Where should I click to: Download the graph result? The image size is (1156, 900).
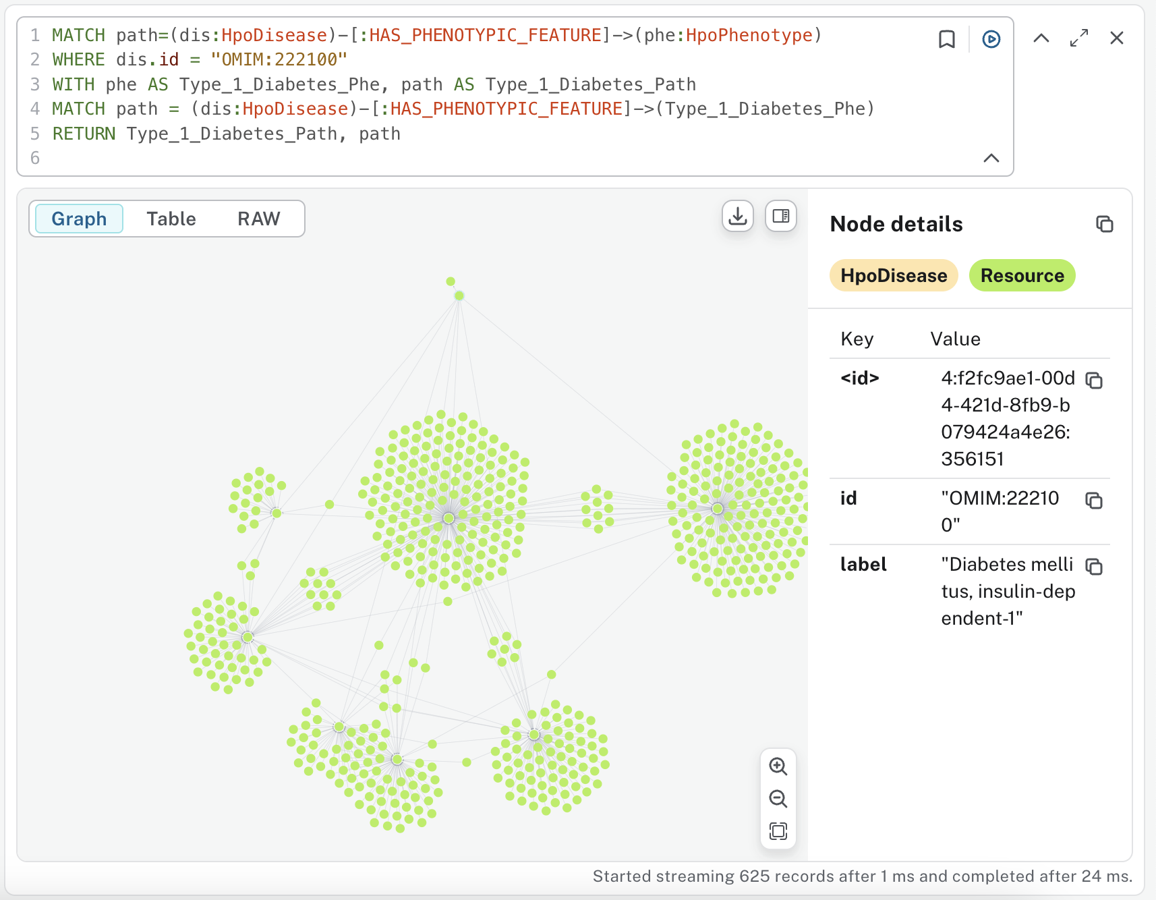738,216
